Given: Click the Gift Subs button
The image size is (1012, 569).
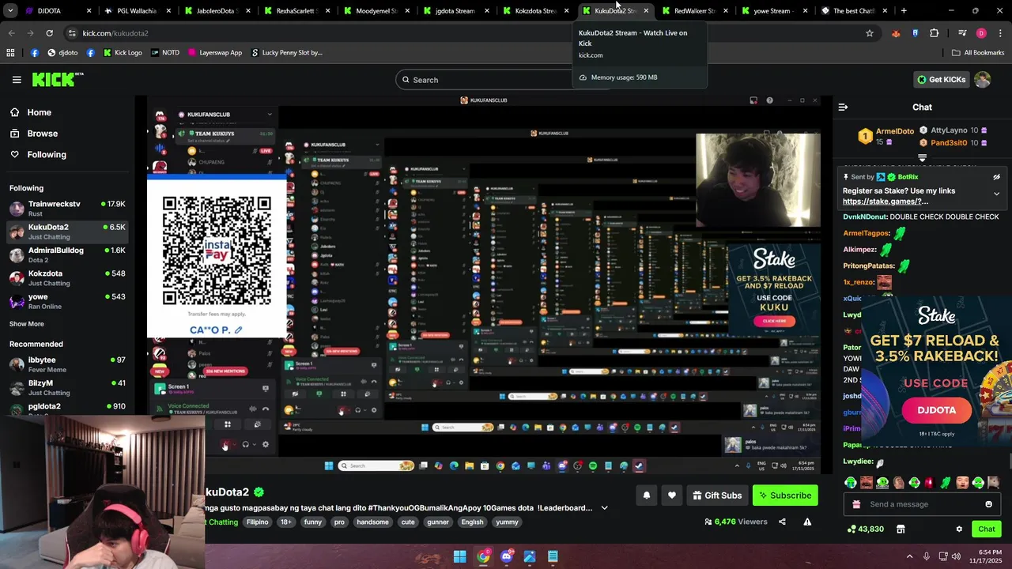Looking at the screenshot, I should coord(717,496).
